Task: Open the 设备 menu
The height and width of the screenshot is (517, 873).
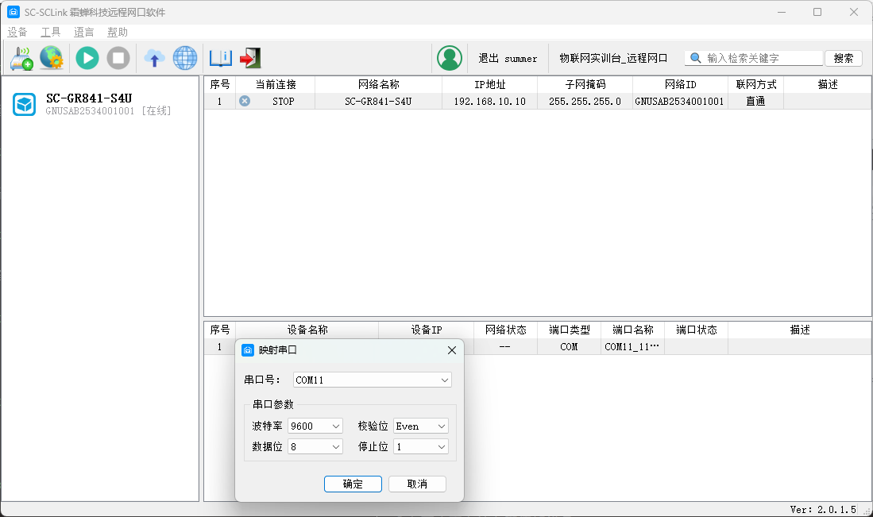Action: point(17,33)
